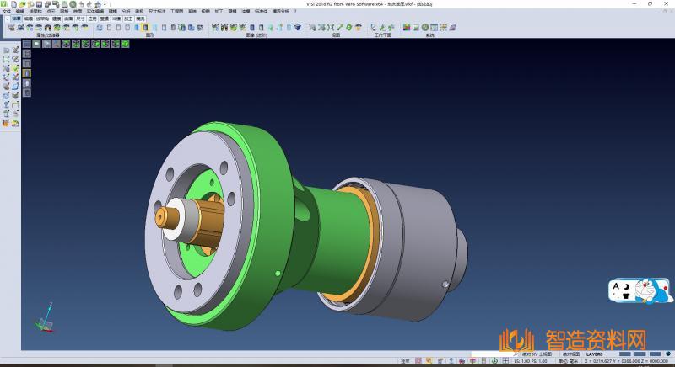Viewport: 675px width, 367px height.
Task: Click the color palette icon in 系统 group
Action: point(408,28)
